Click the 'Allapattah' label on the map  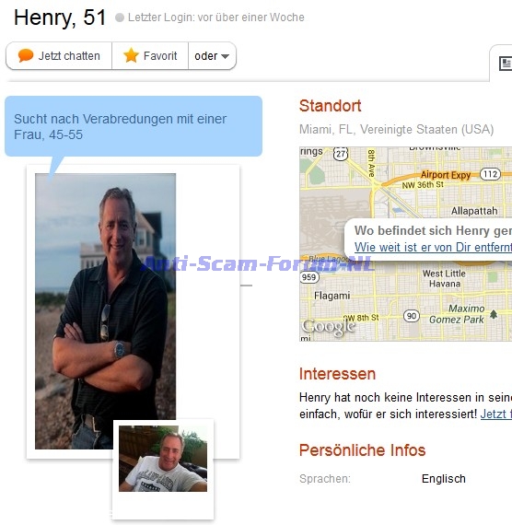point(474,211)
